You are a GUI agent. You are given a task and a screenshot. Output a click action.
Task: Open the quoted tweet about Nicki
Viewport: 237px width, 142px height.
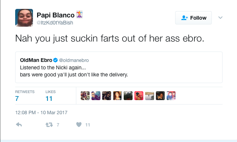(x=119, y=67)
